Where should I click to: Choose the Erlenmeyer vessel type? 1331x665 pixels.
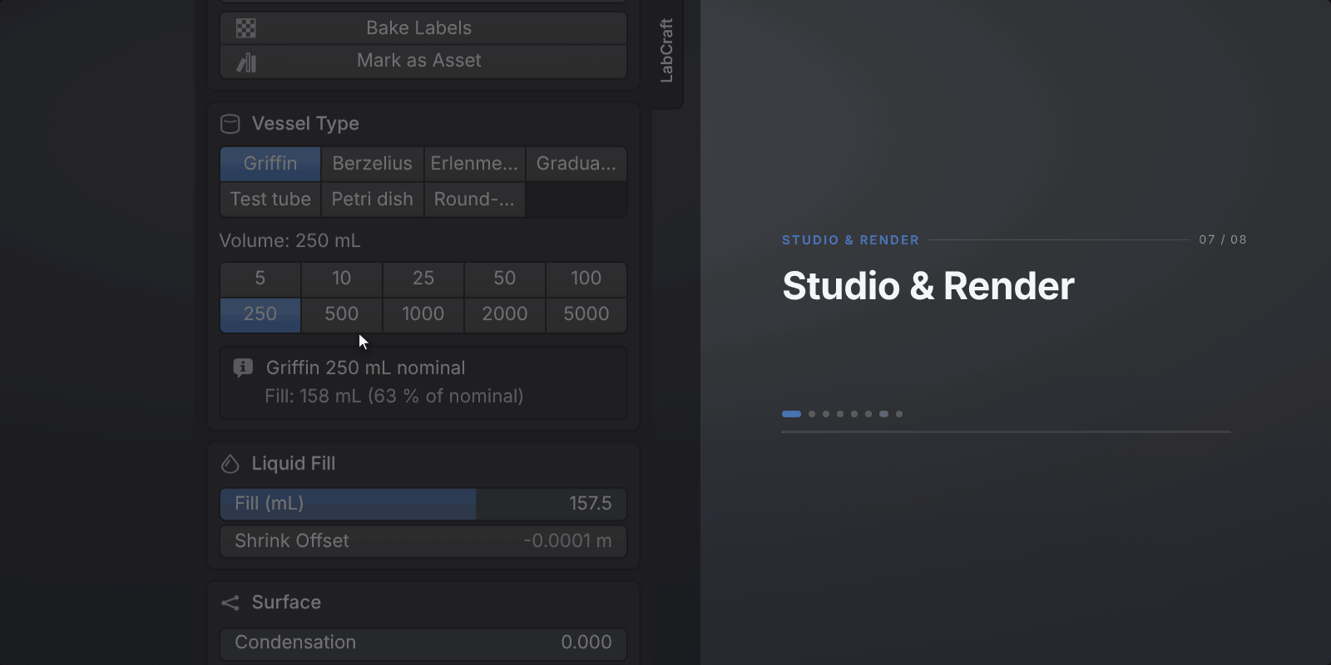474,164
